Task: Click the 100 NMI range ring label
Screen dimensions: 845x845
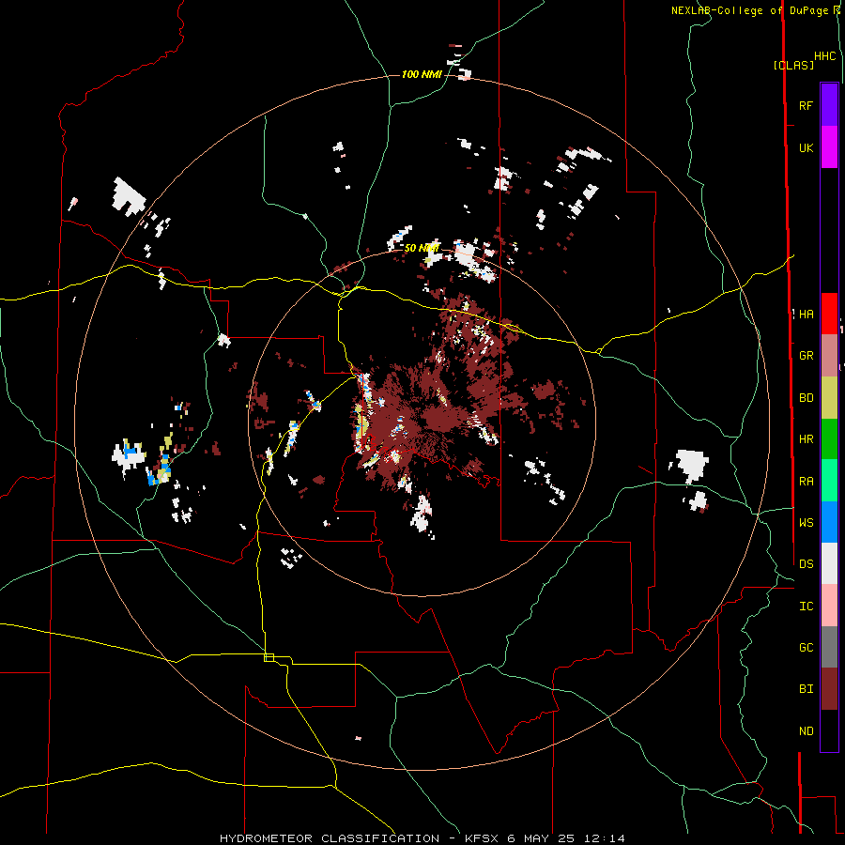Action: coord(422,74)
